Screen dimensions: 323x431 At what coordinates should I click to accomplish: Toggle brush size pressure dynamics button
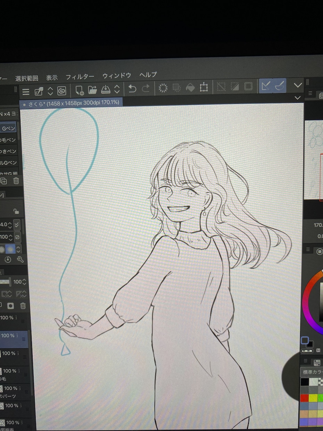coord(17,225)
